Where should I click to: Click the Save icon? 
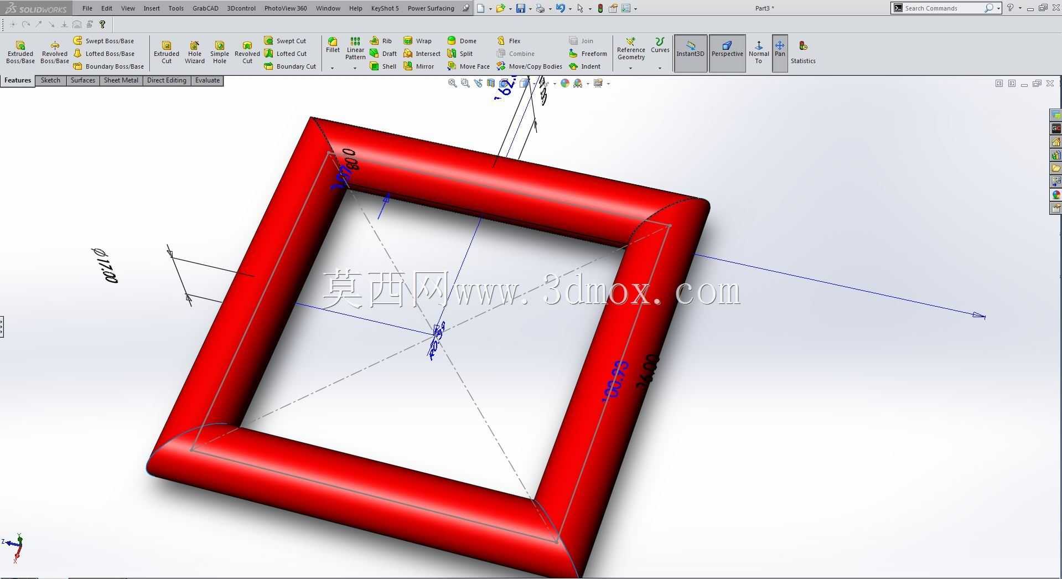[x=520, y=8]
